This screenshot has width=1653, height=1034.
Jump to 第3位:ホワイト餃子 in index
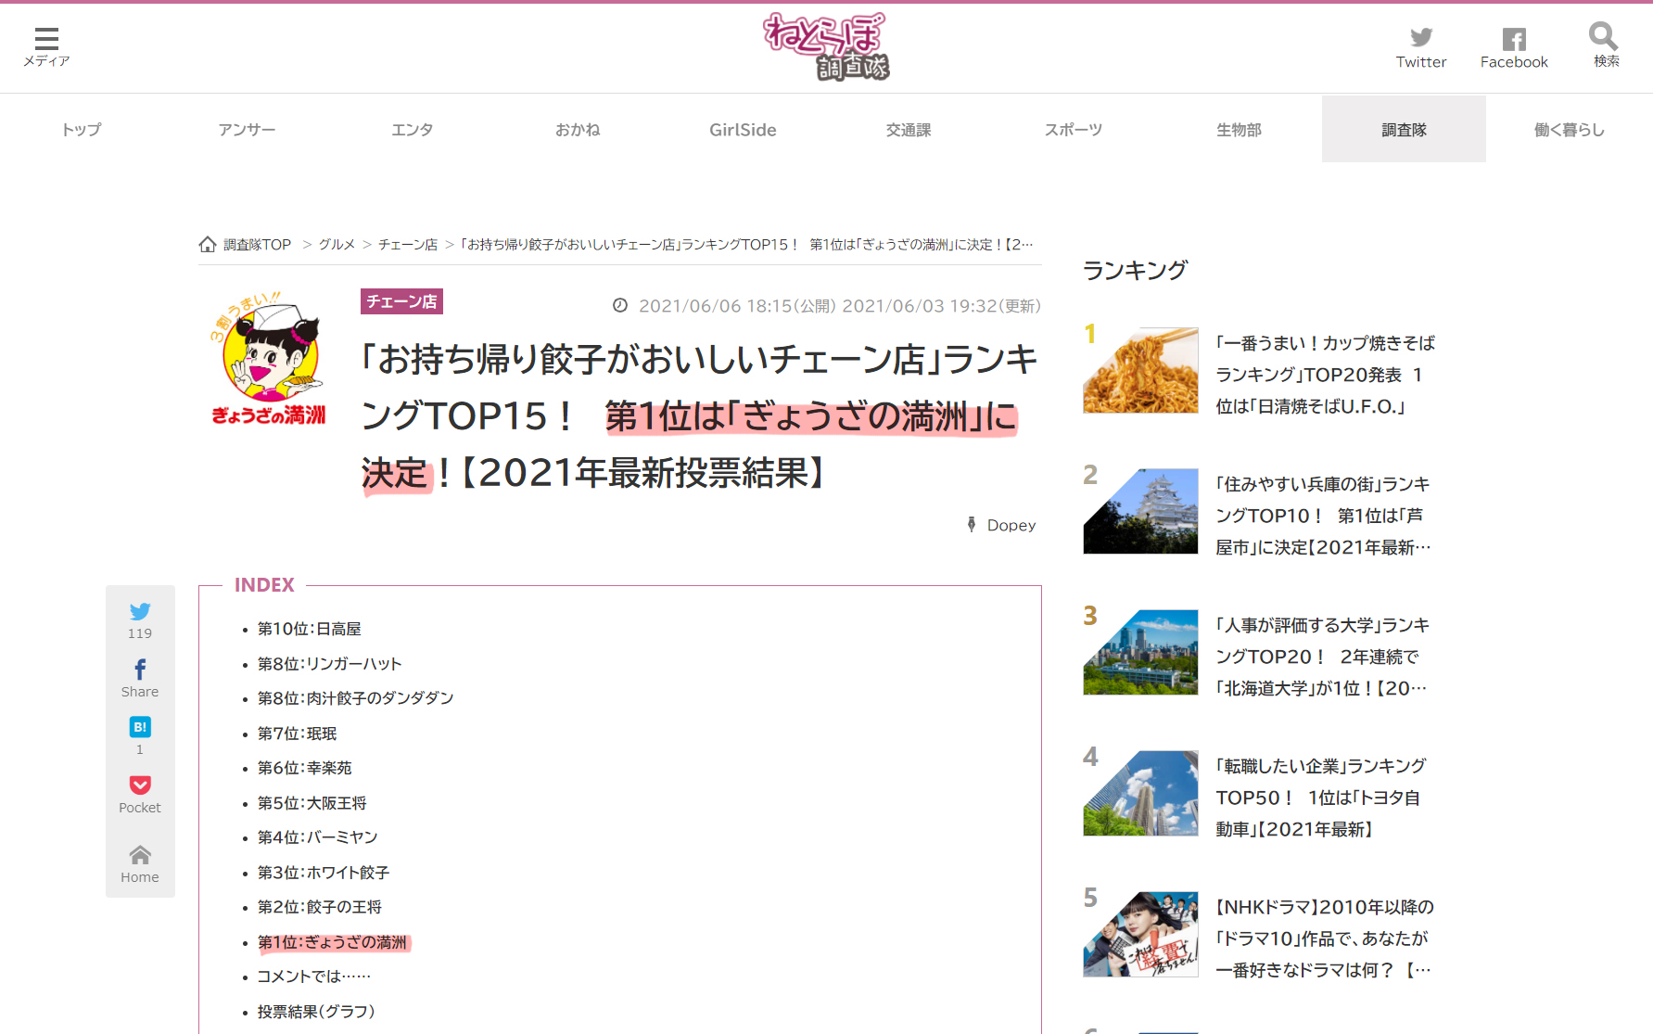point(324,873)
